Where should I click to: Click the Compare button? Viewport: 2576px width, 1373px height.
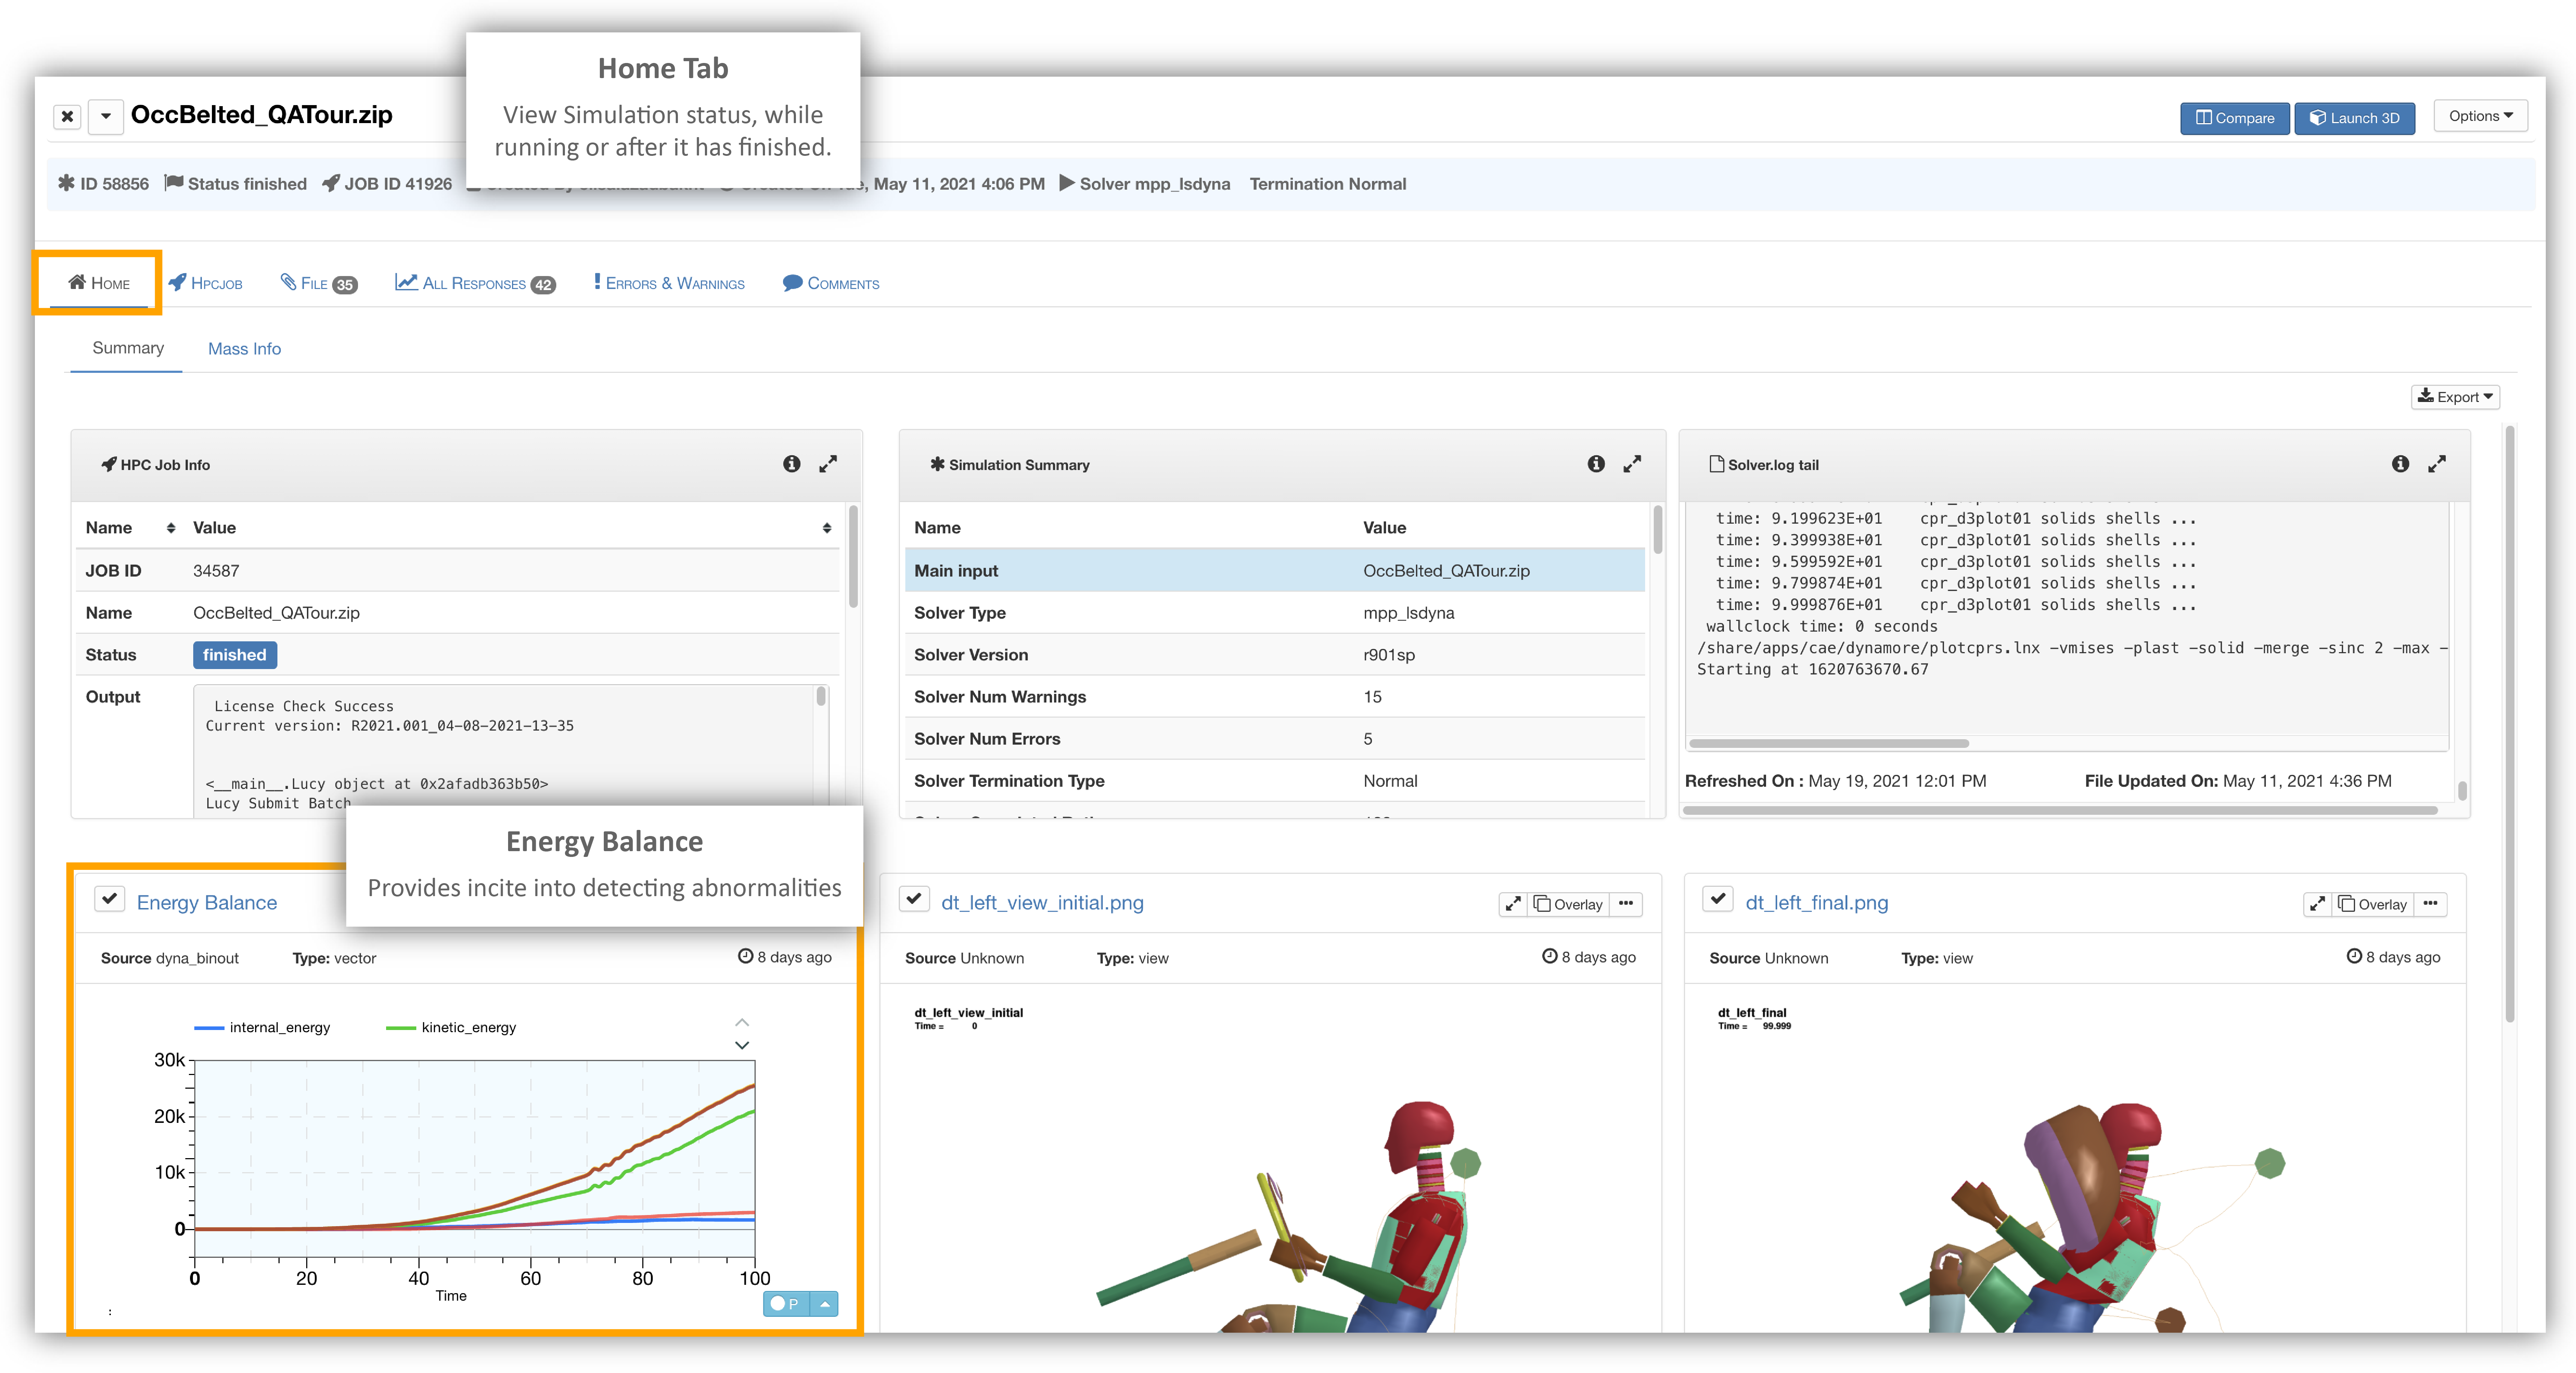2234,118
